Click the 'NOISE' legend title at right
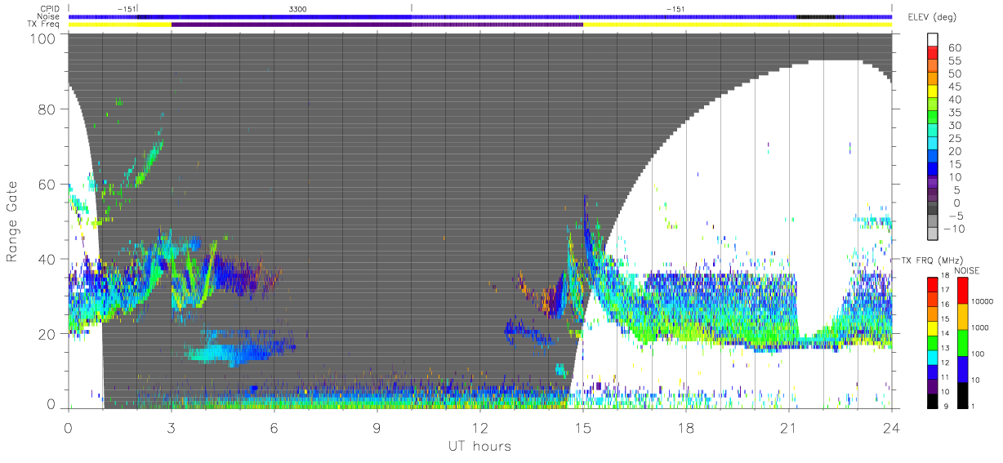Screen dimensions: 1003x463 pyautogui.click(x=967, y=270)
